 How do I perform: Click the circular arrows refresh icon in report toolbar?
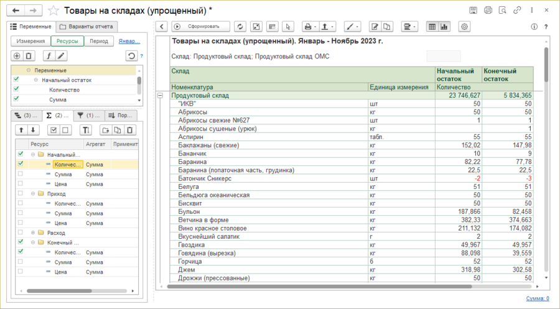pyautogui.click(x=240, y=26)
